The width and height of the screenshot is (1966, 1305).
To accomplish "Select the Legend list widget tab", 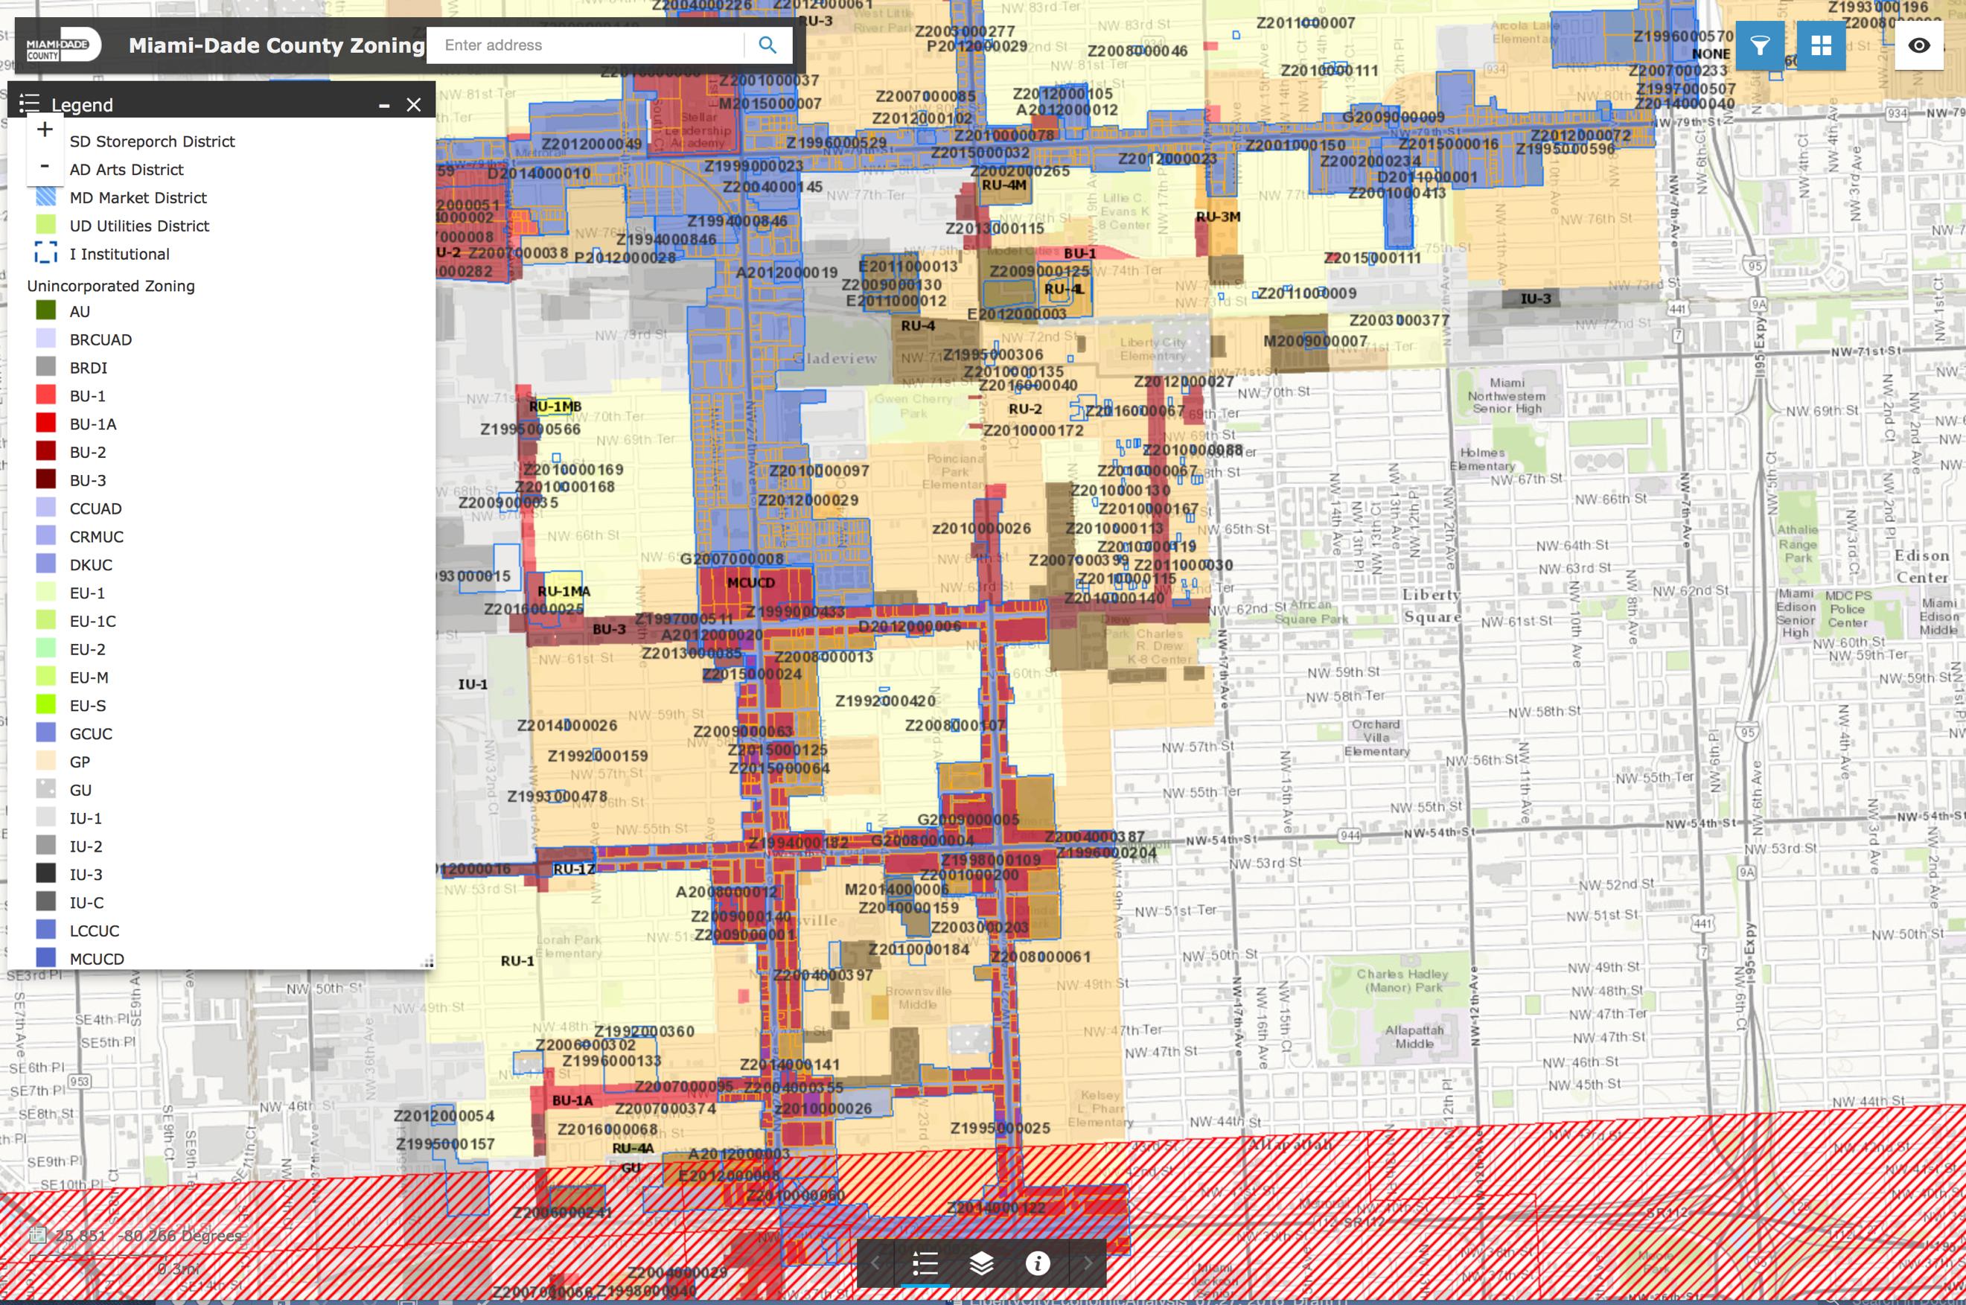I will 925,1263.
